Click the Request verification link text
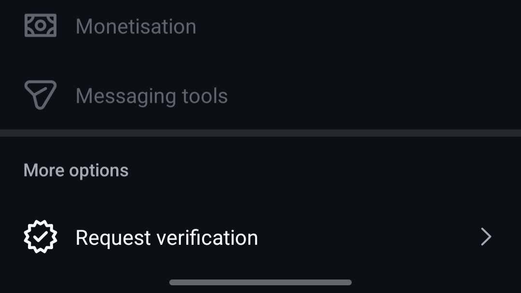The height and width of the screenshot is (293, 521). click(x=166, y=237)
